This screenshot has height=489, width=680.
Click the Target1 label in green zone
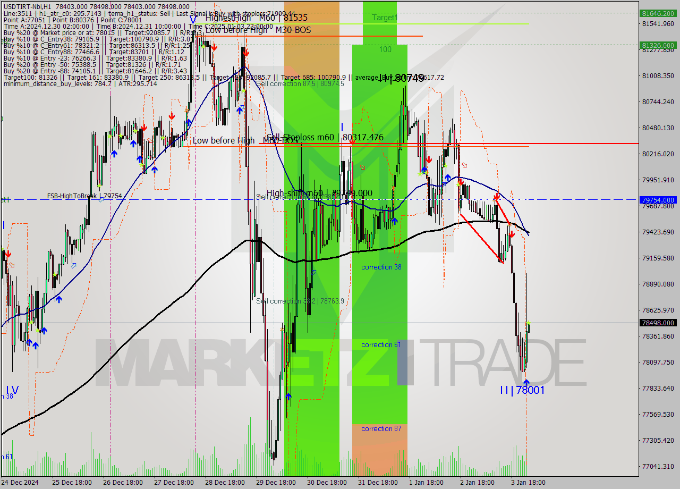tap(385, 18)
